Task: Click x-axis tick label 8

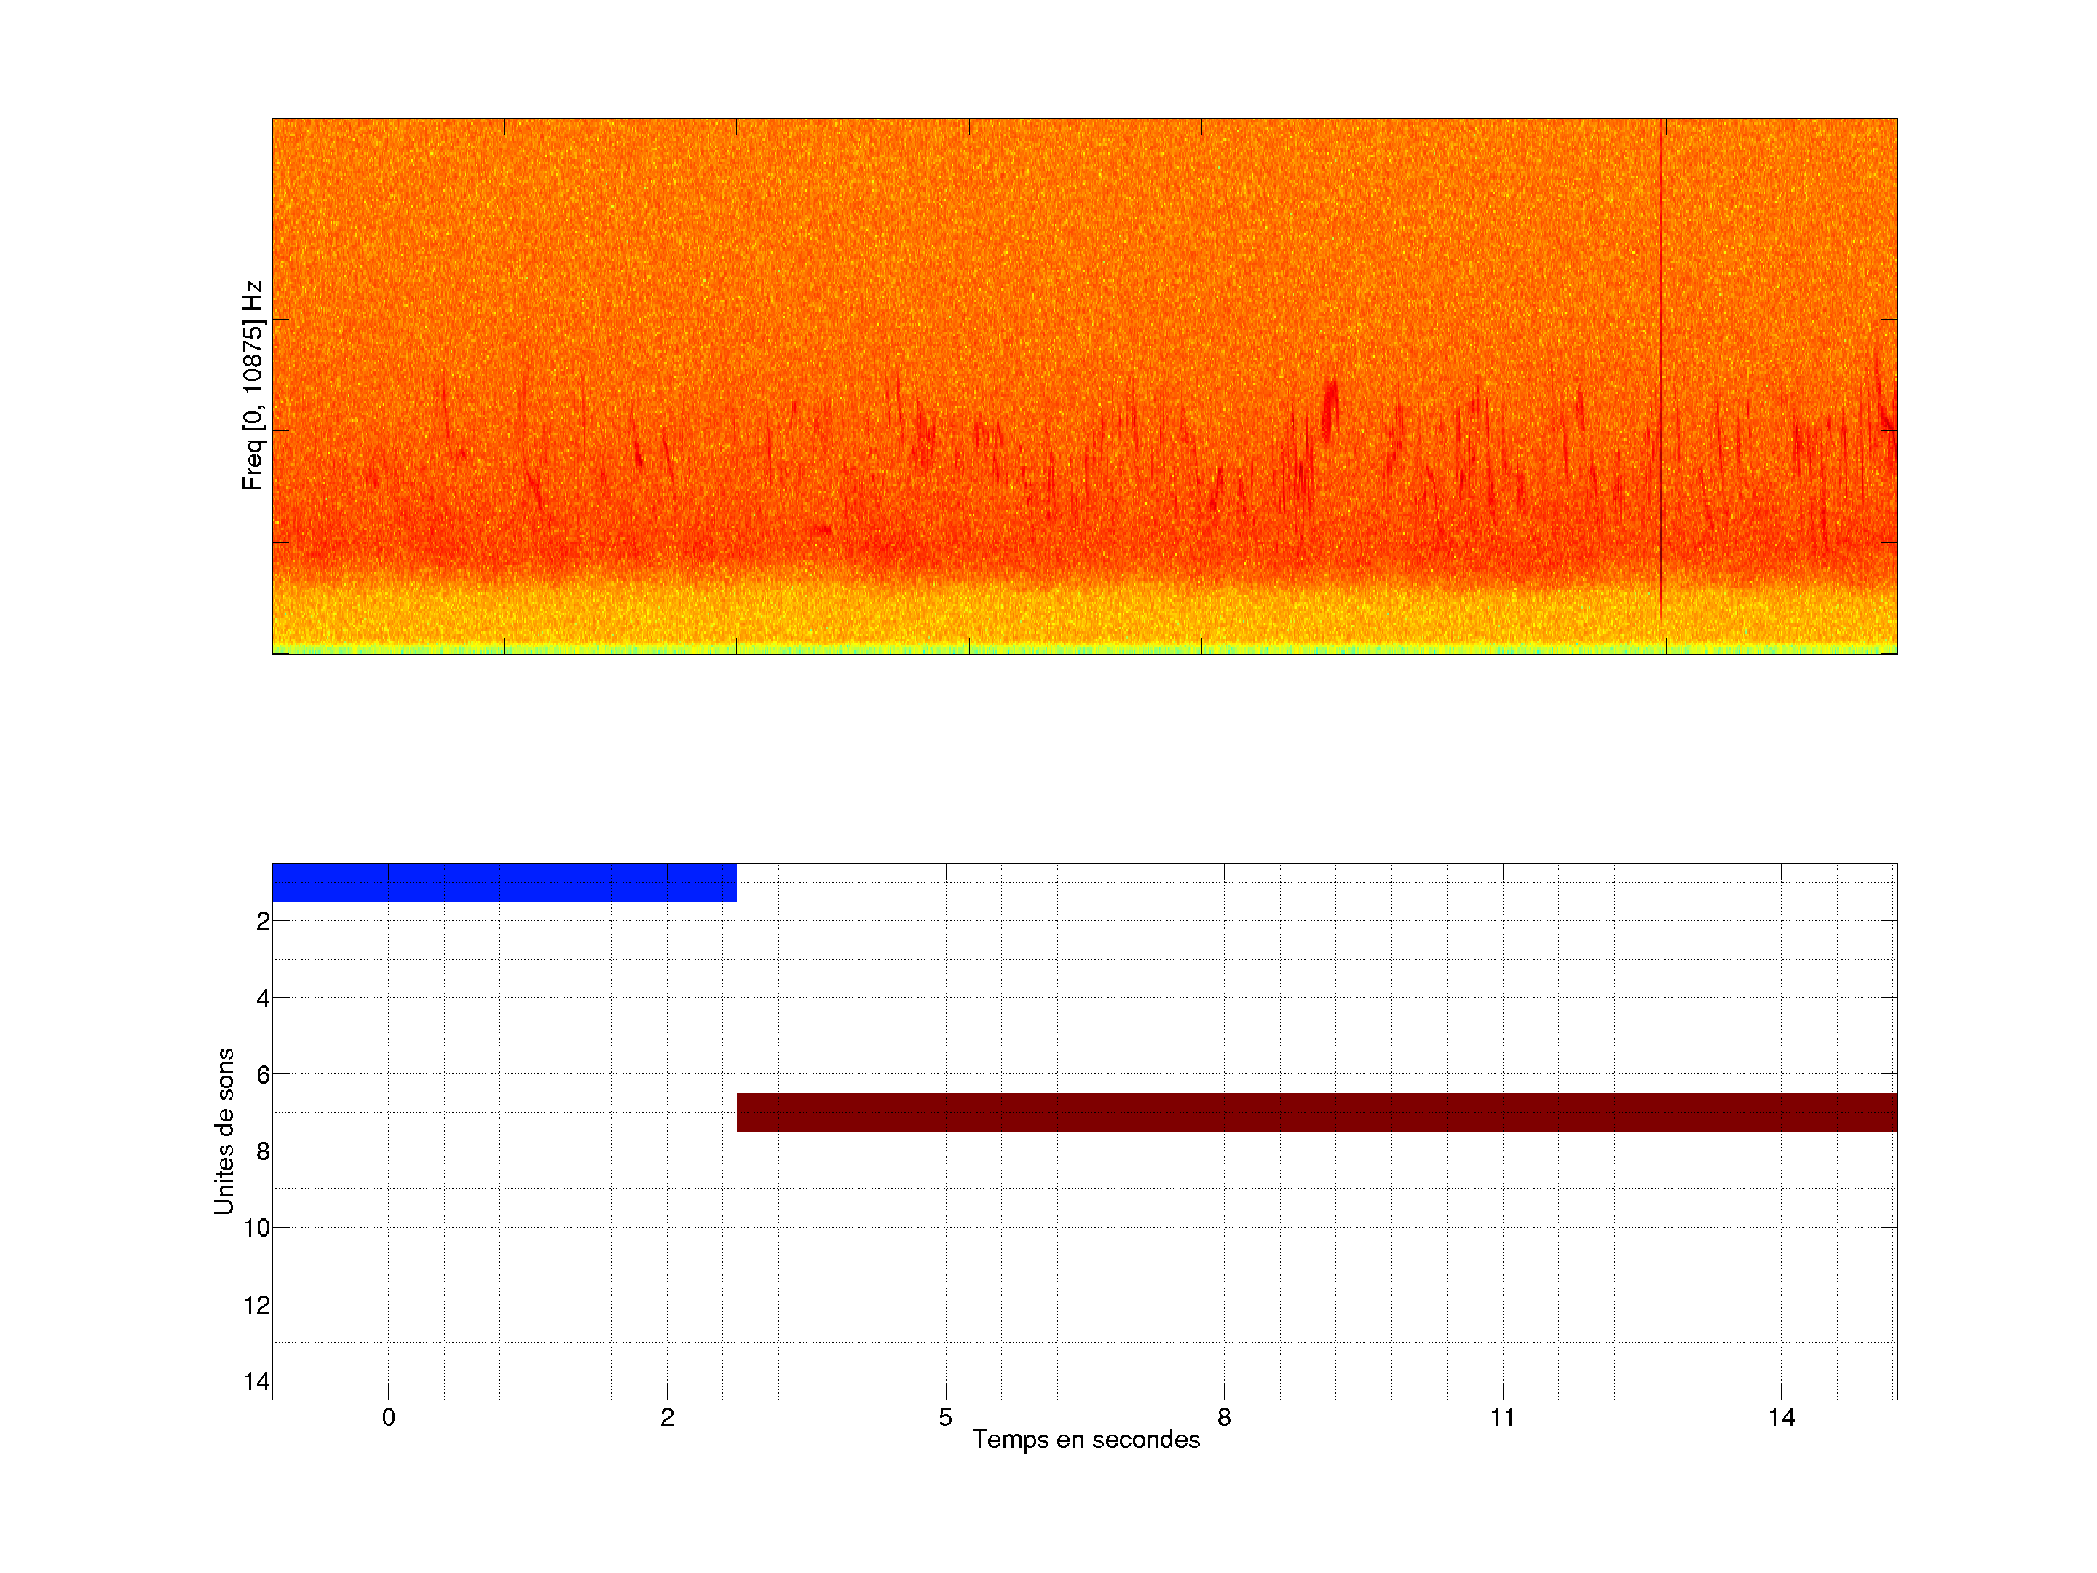Action: point(1224,1417)
